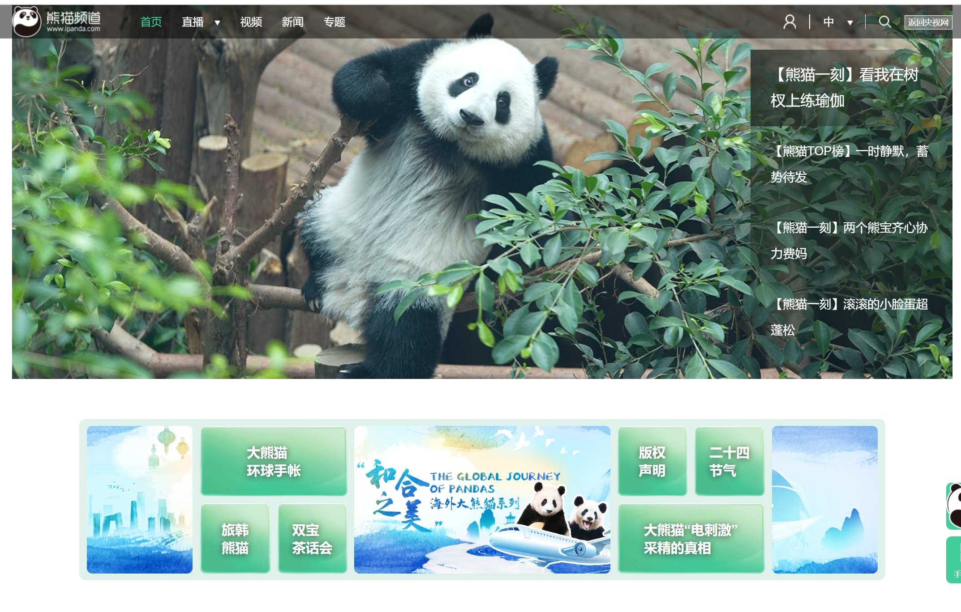The width and height of the screenshot is (961, 612).
Task: Expand the 直播 dropdown arrow
Action: tap(217, 22)
